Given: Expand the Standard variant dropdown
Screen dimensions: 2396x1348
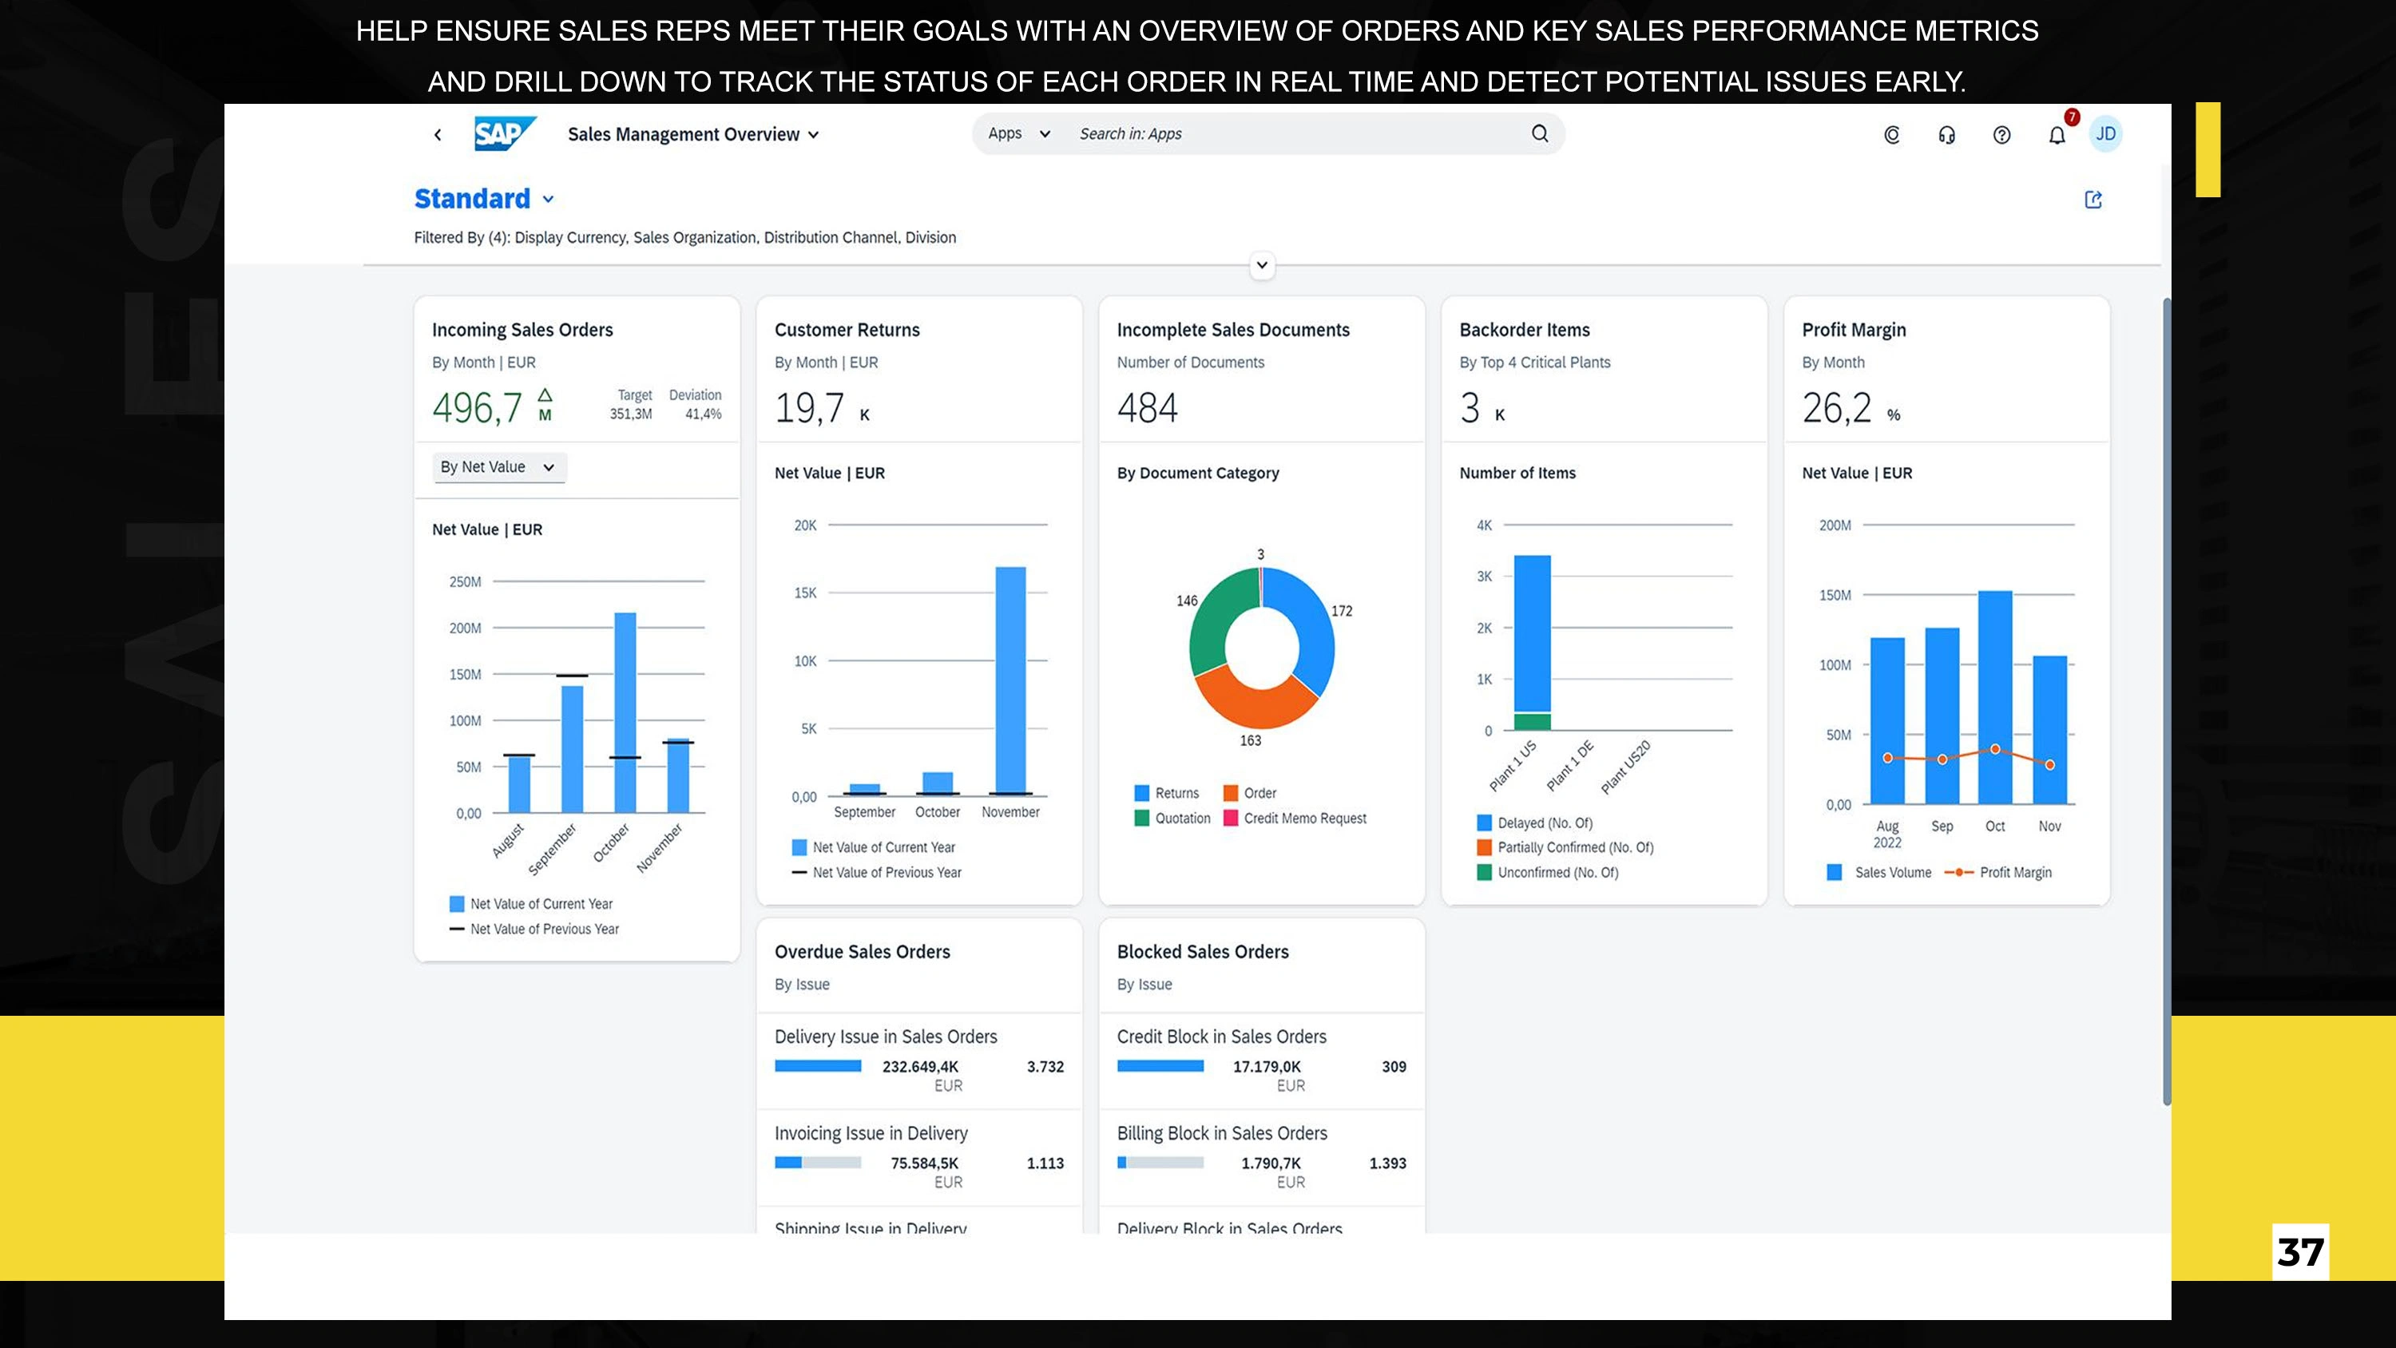Looking at the screenshot, I should (549, 199).
